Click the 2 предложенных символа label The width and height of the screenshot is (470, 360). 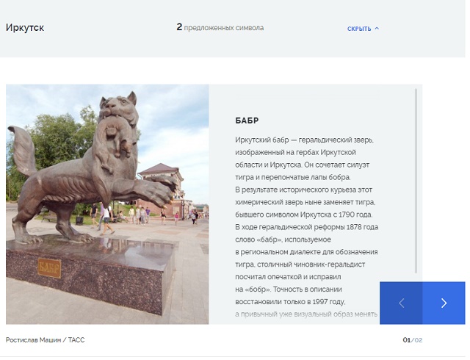220,27
